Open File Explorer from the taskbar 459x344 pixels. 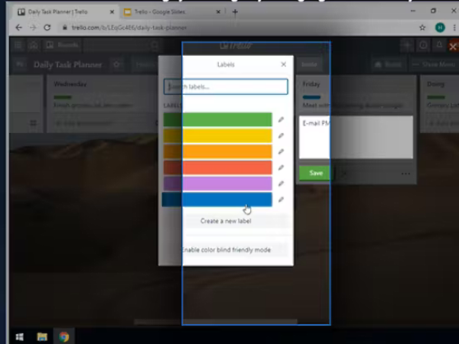(x=42, y=337)
